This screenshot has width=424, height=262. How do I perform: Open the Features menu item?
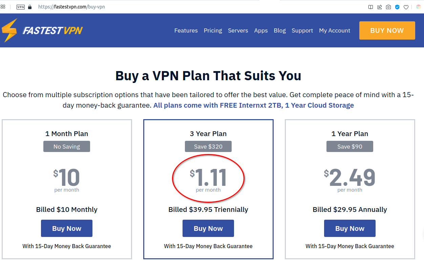186,30
